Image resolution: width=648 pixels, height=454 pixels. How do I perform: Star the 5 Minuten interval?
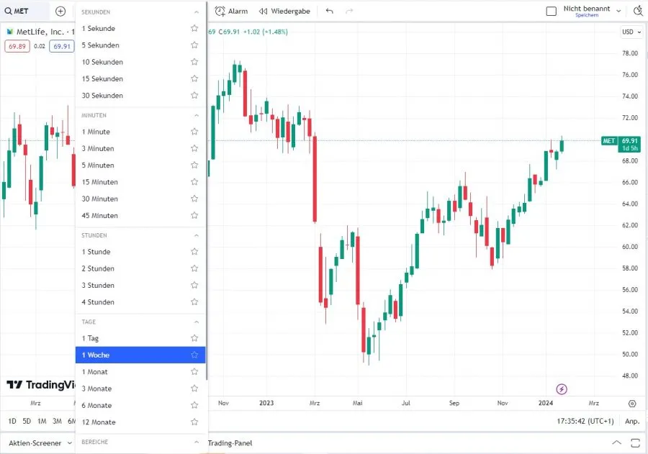[194, 165]
